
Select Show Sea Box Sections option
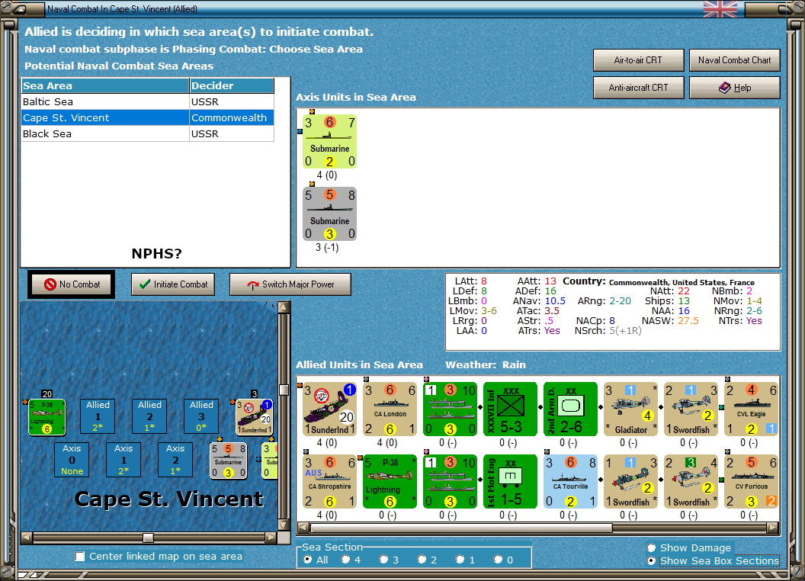652,561
